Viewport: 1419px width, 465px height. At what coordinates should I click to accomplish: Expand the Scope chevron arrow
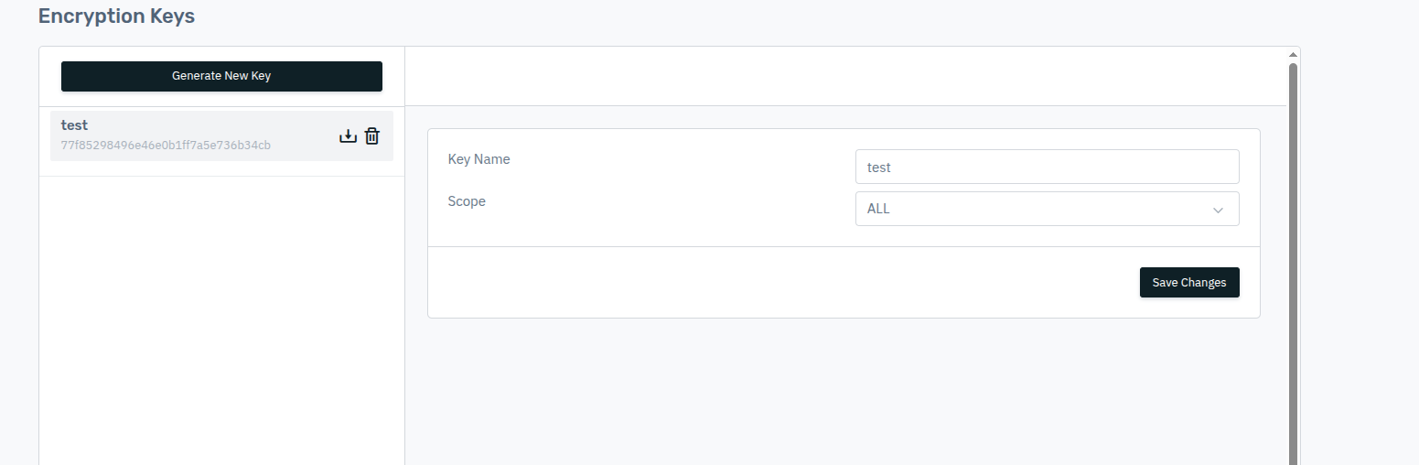[x=1218, y=210]
